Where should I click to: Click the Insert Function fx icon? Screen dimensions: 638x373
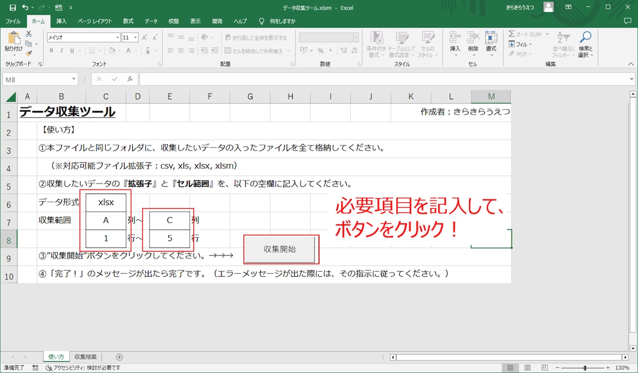click(x=130, y=79)
